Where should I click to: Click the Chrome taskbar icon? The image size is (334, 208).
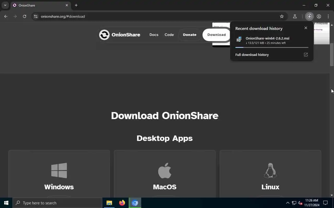pyautogui.click(x=135, y=203)
